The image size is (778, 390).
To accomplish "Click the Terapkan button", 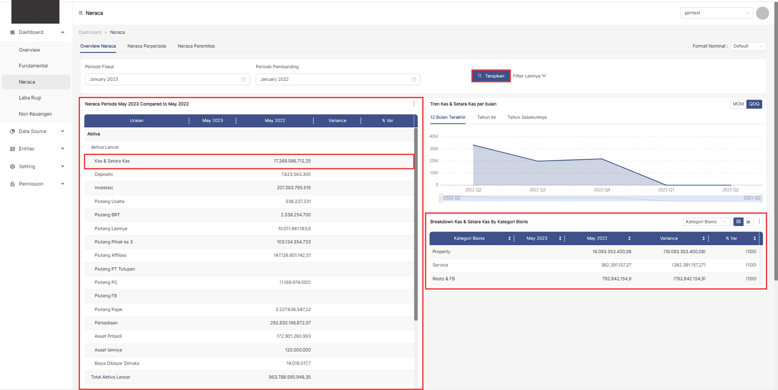I will 491,76.
